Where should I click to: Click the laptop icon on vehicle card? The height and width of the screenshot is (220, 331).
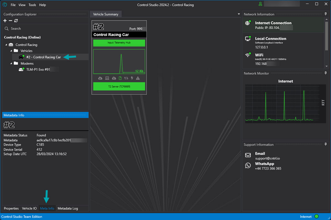pyautogui.click(x=107, y=78)
